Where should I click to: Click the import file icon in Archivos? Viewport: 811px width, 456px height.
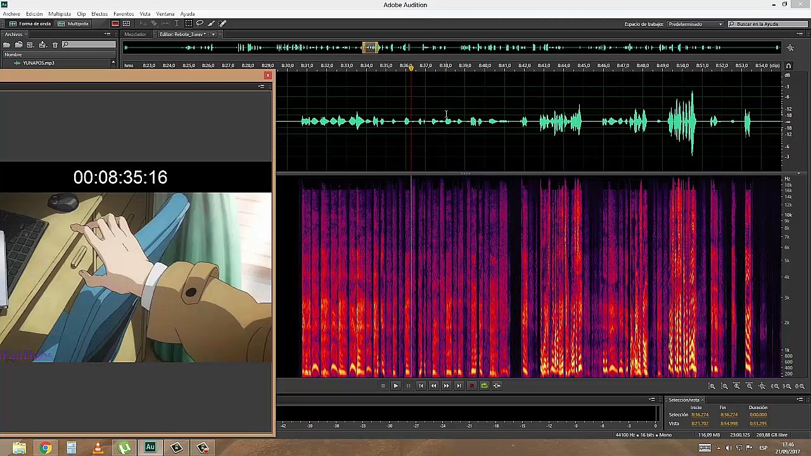18,44
